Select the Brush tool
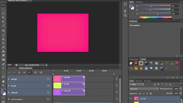Viewport: 183px width, 103px height. (3, 35)
